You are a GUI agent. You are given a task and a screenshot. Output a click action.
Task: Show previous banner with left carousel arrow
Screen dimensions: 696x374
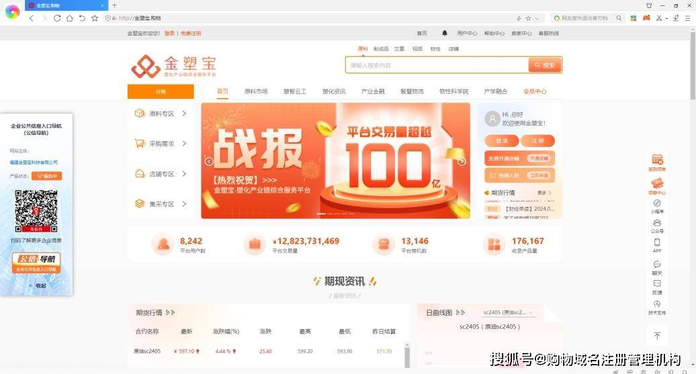(209, 162)
